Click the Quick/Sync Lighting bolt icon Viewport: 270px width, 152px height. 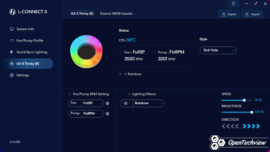pos(12,52)
